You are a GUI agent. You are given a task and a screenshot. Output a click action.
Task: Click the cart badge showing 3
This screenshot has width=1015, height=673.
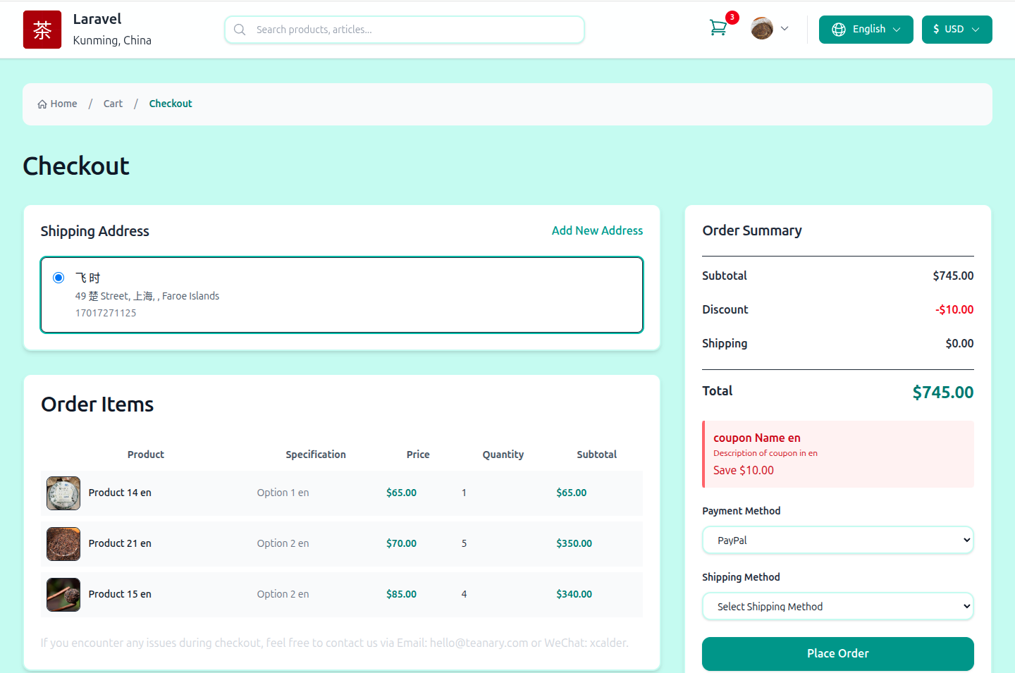click(x=732, y=18)
